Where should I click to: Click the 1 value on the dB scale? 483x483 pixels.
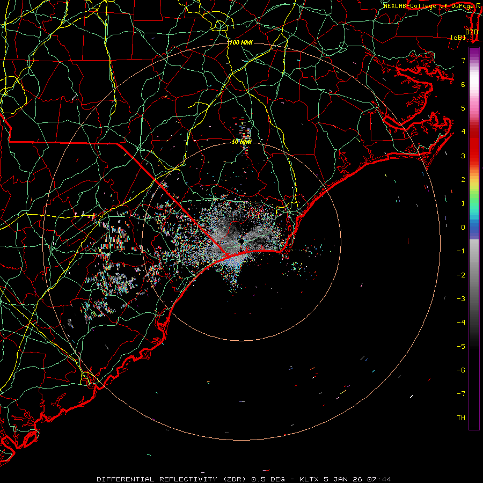463,203
